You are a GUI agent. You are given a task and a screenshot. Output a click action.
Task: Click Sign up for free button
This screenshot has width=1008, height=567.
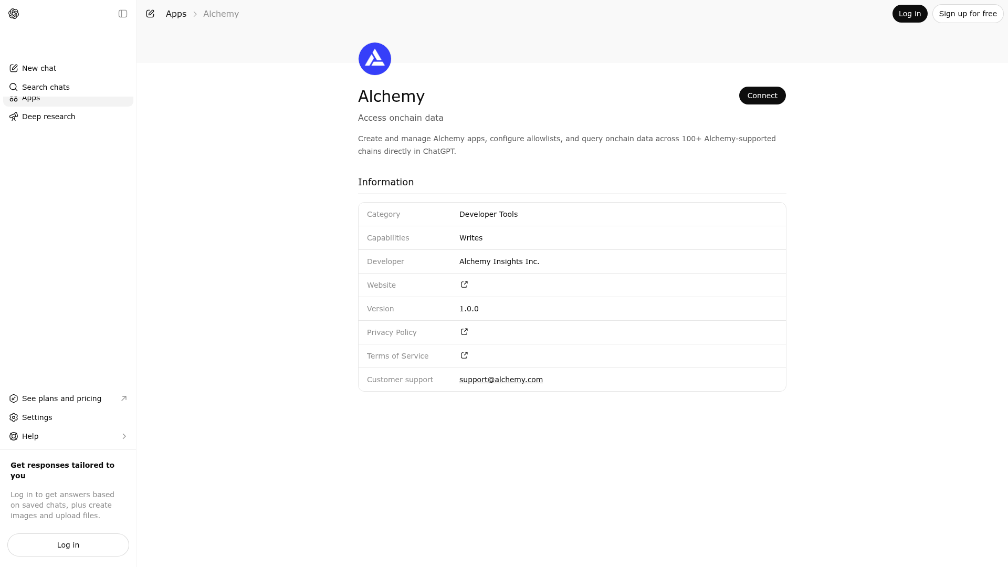coord(968,14)
